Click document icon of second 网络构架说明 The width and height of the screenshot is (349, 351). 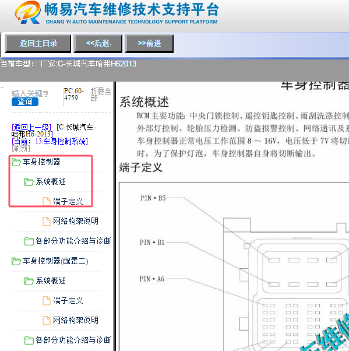(47, 320)
